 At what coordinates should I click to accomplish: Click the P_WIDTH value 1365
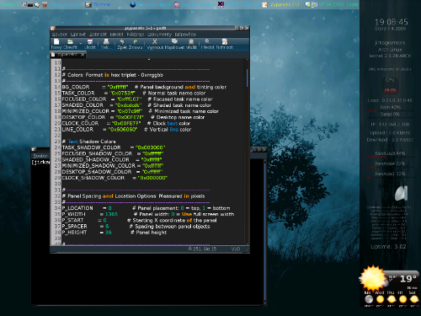[x=111, y=214]
